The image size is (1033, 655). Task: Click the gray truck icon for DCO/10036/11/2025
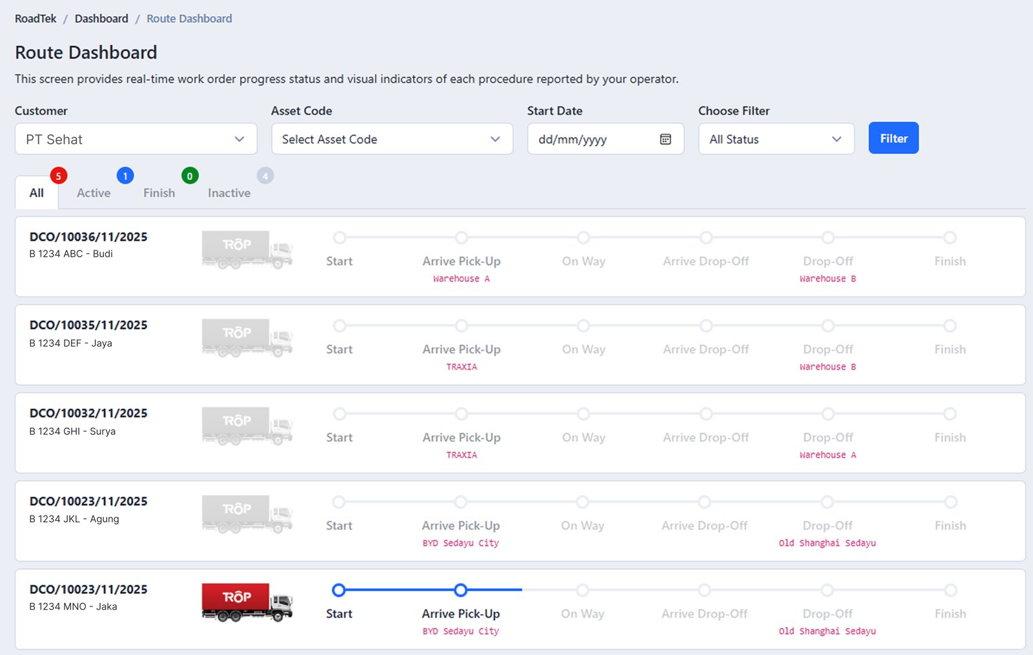pos(247,250)
